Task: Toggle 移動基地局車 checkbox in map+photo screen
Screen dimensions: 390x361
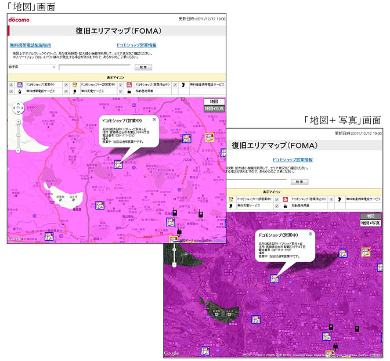Action: [x=277, y=206]
